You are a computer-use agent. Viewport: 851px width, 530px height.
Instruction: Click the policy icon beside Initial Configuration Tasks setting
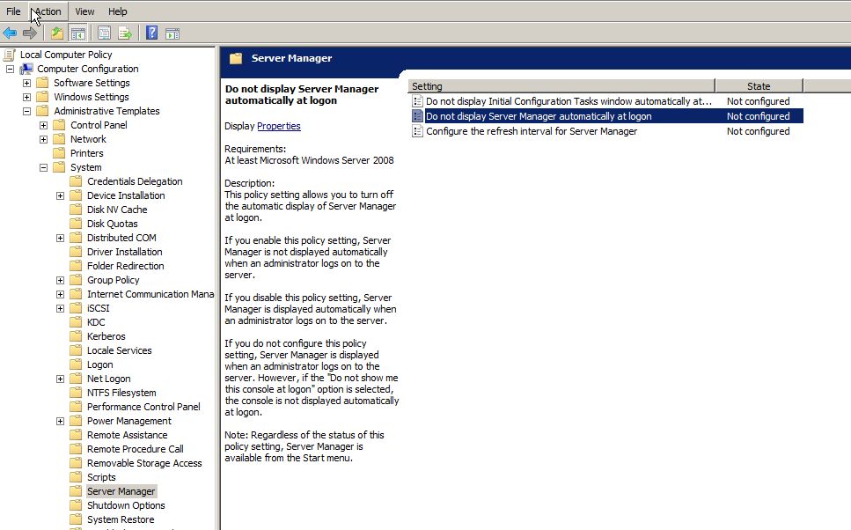coord(417,101)
